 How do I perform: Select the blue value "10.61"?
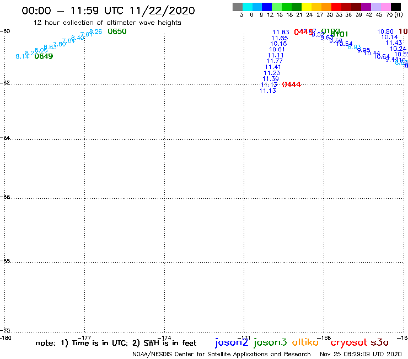pos(277,50)
